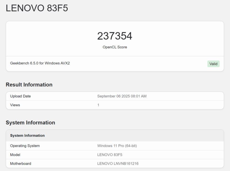Click the Operating System row label
Screen dimensions: 230x171
pyautogui.click(x=25, y=146)
